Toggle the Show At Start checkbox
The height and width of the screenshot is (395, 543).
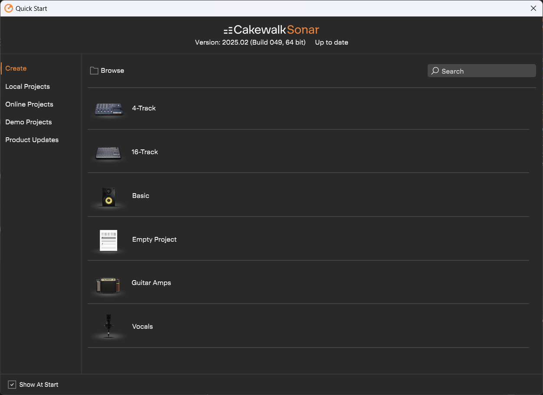(x=12, y=384)
